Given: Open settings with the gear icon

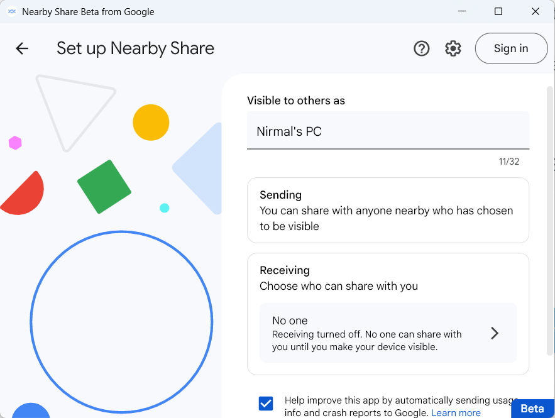Looking at the screenshot, I should click(x=453, y=48).
